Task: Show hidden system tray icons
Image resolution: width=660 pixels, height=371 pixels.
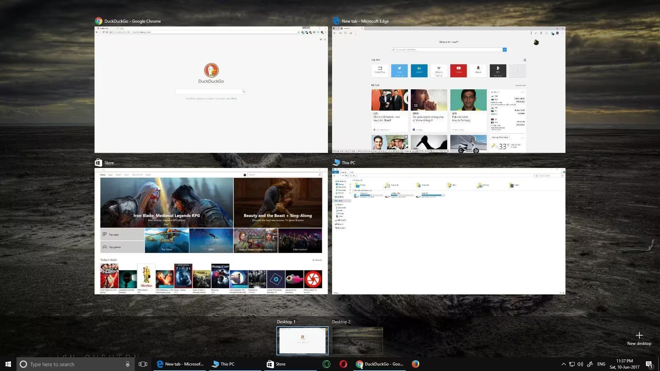Action: click(x=563, y=364)
